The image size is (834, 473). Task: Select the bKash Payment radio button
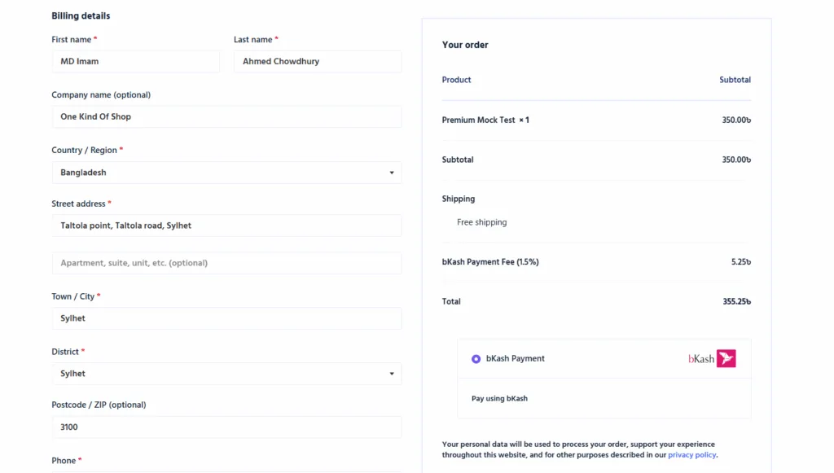(476, 359)
